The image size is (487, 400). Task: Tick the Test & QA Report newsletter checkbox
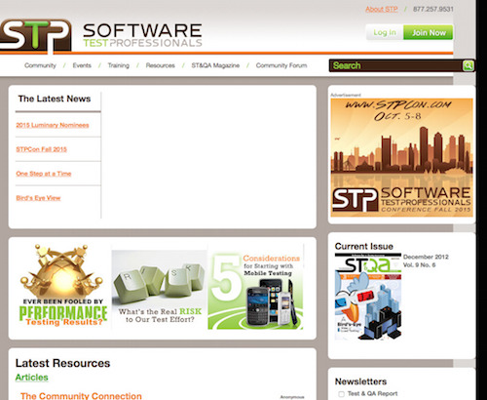(x=341, y=394)
